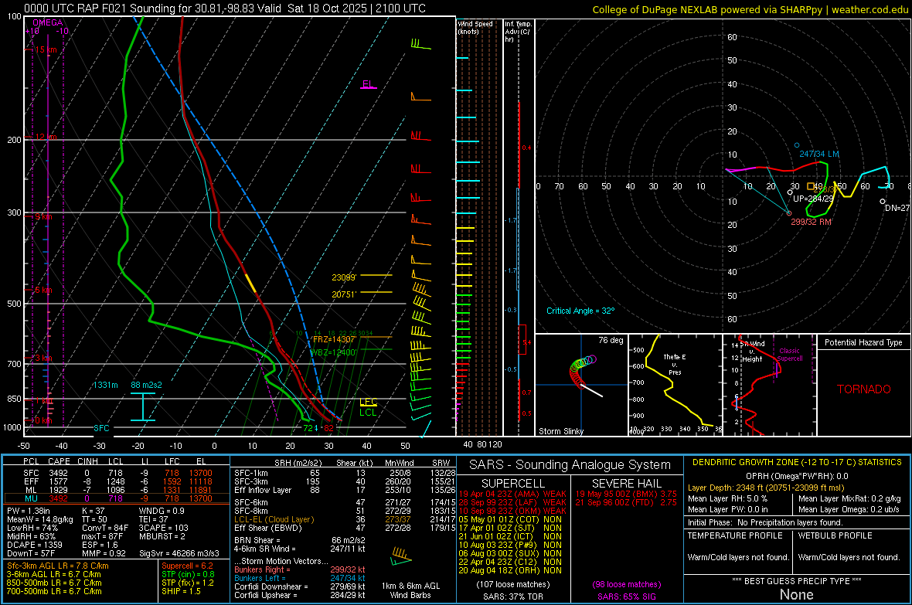Click the SHIP = 1.5 parameter
The image size is (912, 605).
(181, 591)
